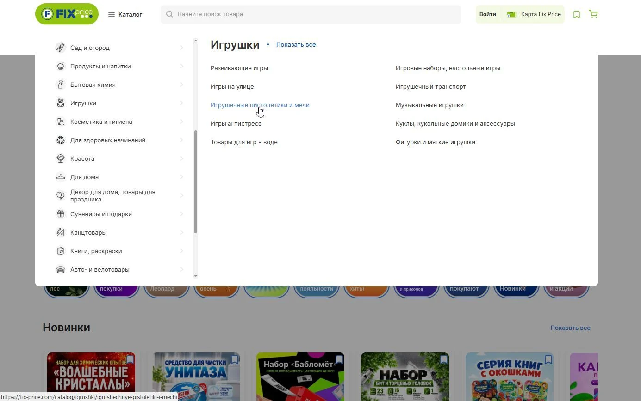Click the Канцтовары stationery icon
This screenshot has height=401, width=641.
(61, 232)
